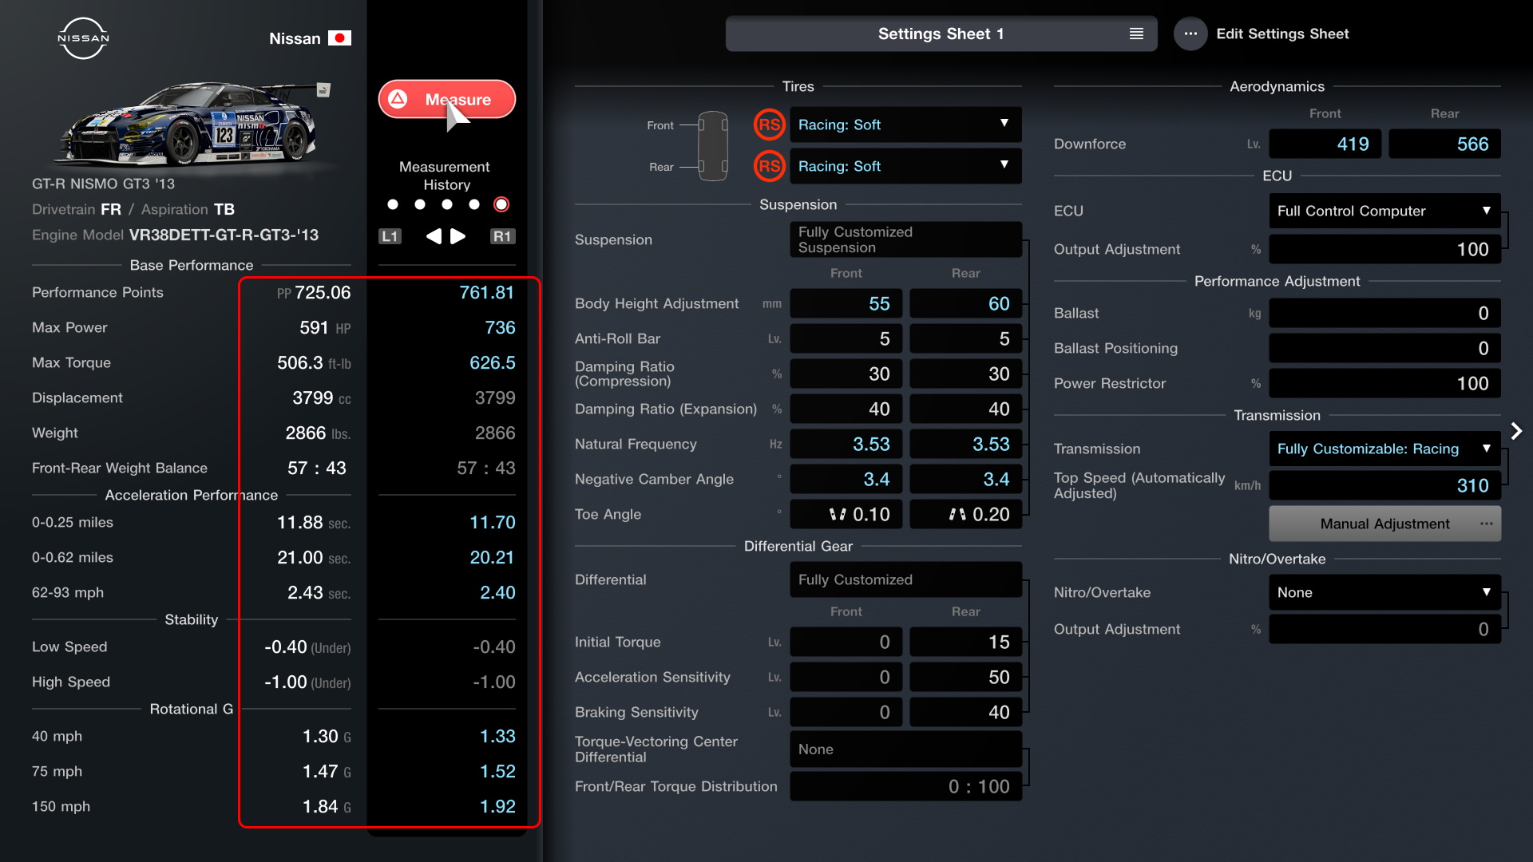Open the Settings Sheet 1 selector
The height and width of the screenshot is (862, 1533).
[941, 34]
